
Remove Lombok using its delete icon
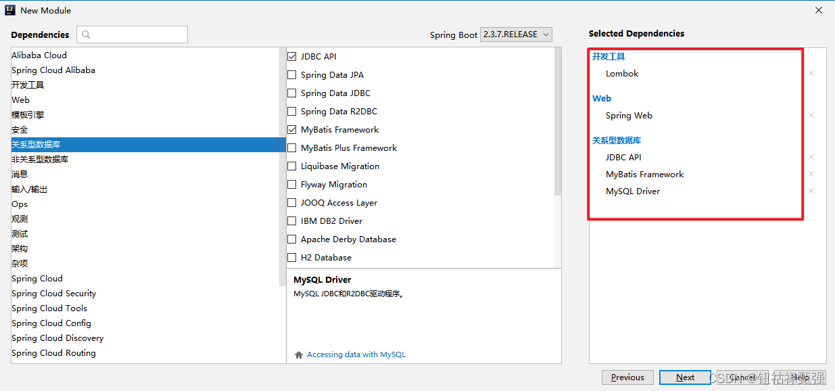point(811,73)
